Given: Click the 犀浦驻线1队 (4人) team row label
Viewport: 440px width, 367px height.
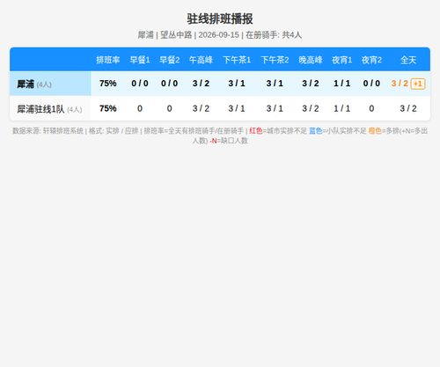Looking at the screenshot, I should 49,109.
